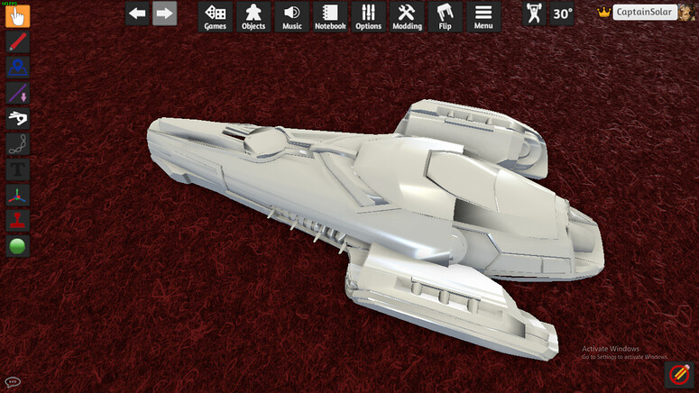Click the redo forward arrow

(x=164, y=14)
